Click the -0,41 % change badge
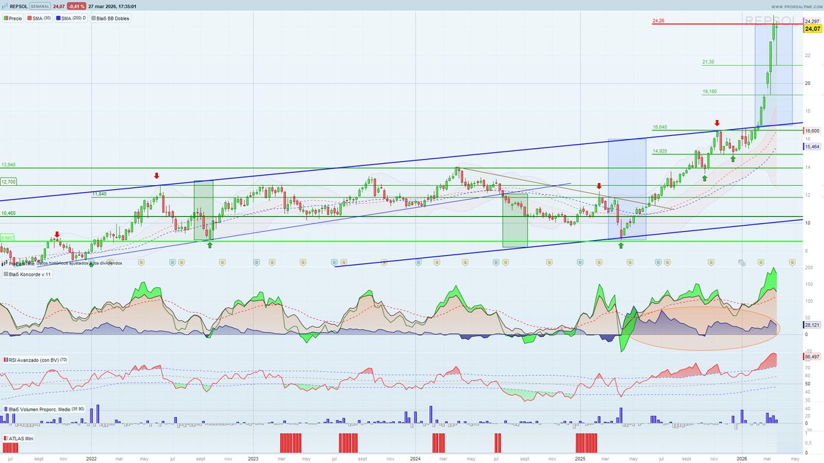The image size is (824, 463). click(77, 6)
